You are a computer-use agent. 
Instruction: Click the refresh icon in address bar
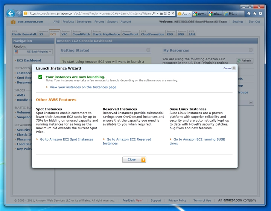[x=169, y=13]
